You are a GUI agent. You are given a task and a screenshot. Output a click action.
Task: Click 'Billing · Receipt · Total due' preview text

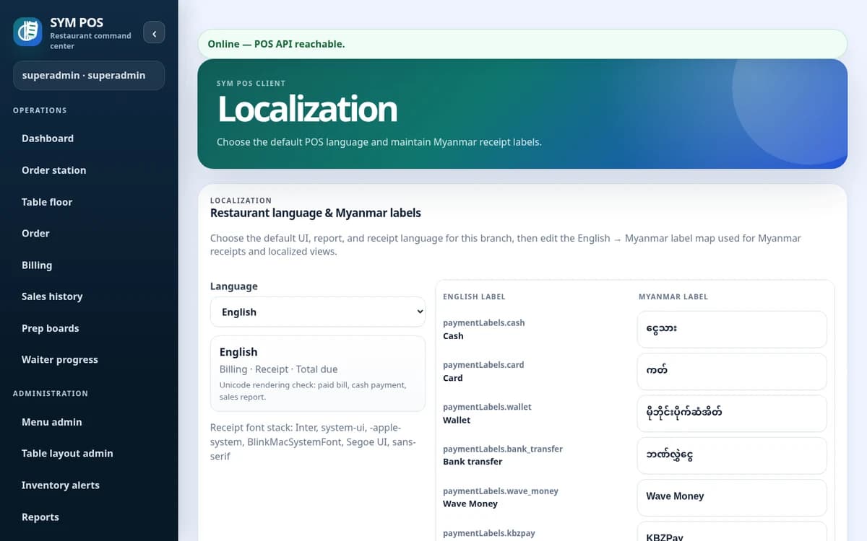[x=278, y=369]
